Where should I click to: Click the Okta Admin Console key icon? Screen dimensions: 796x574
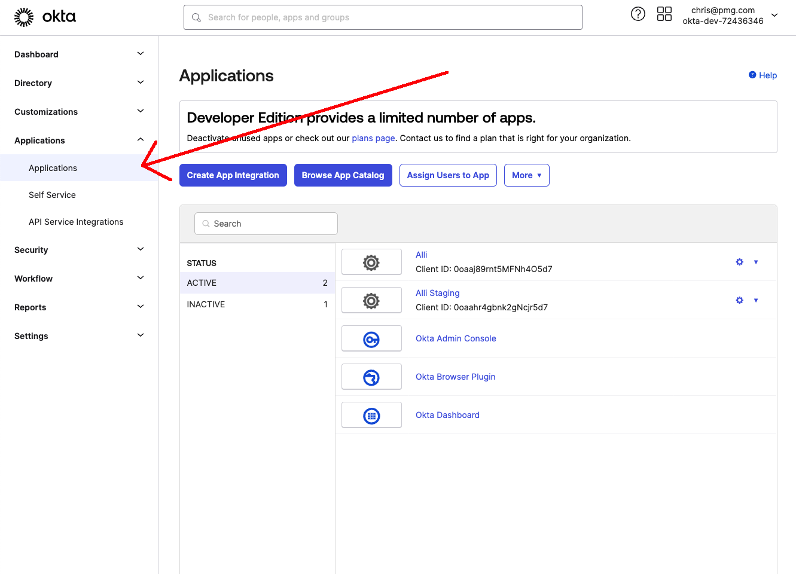(371, 339)
